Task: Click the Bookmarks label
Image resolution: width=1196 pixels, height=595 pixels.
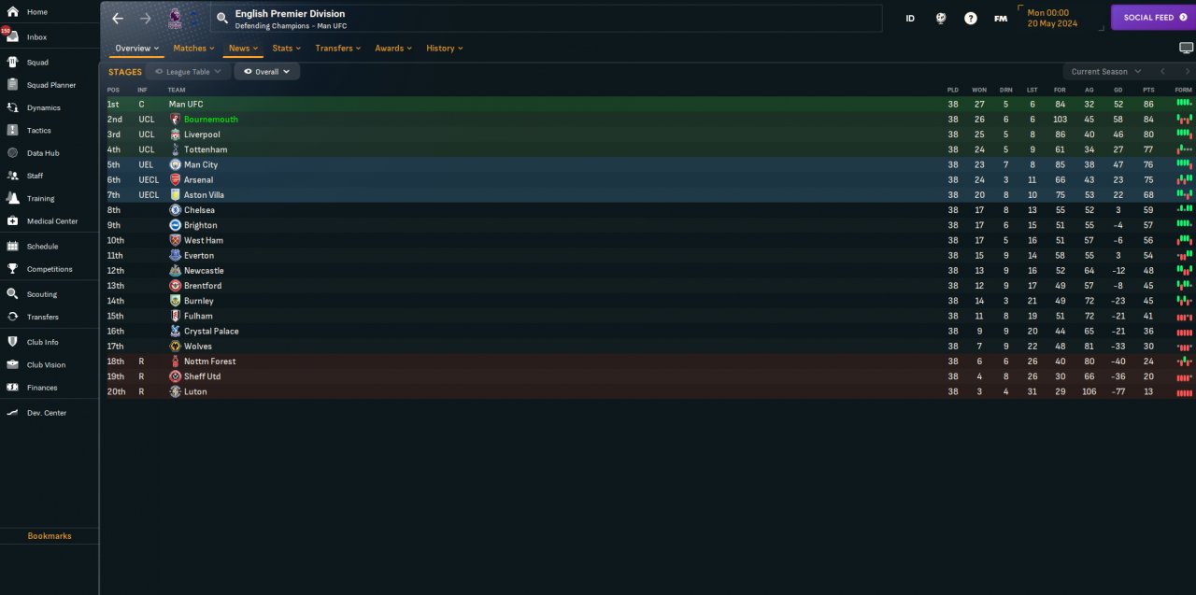Action: (50, 536)
